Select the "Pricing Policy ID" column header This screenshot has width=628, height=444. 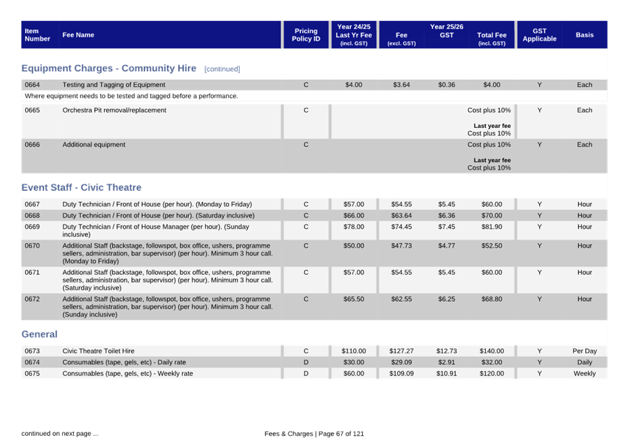306,35
